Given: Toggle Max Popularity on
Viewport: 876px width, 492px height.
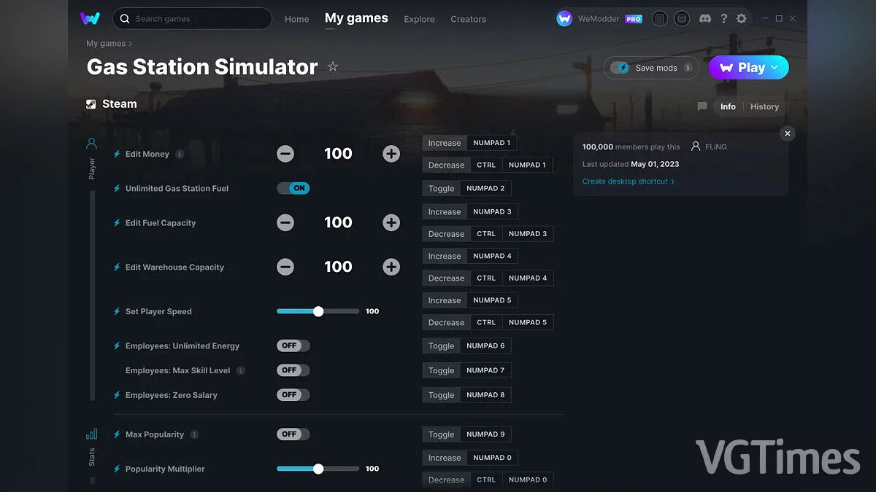Looking at the screenshot, I should pyautogui.click(x=293, y=434).
